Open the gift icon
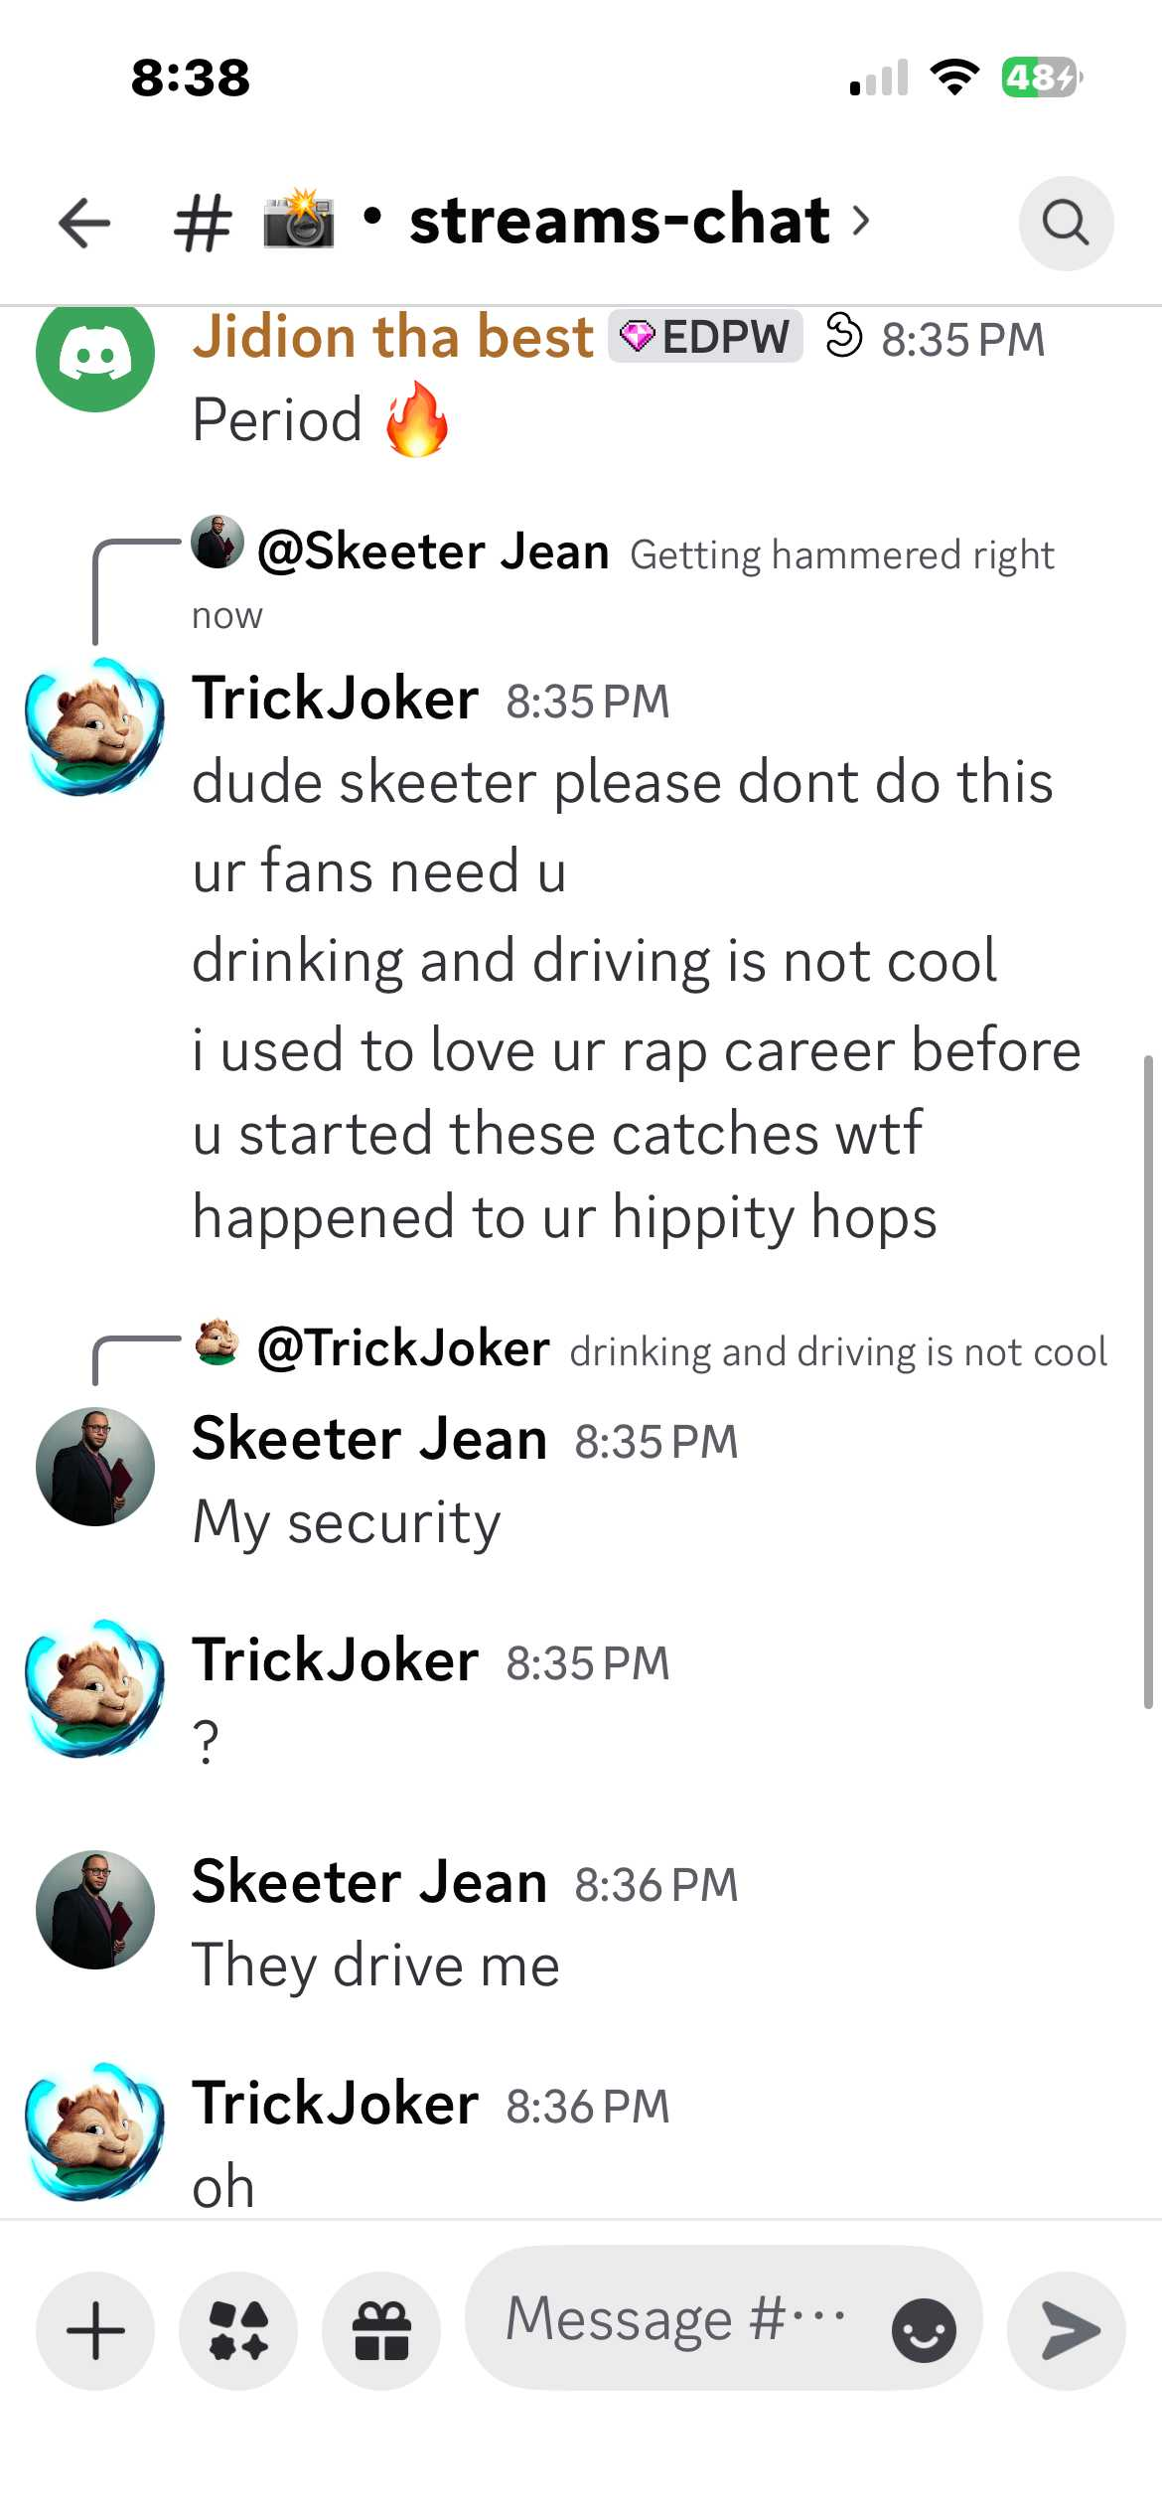Image resolution: width=1162 pixels, height=2516 pixels. [381, 2330]
